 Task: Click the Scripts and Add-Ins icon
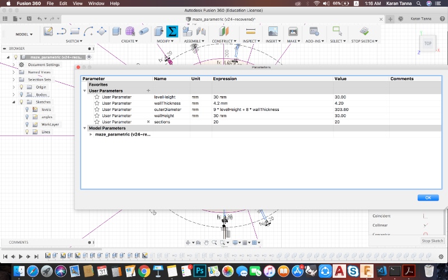click(x=314, y=31)
